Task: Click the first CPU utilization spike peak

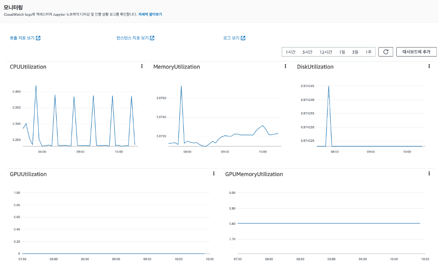Action: (36, 86)
